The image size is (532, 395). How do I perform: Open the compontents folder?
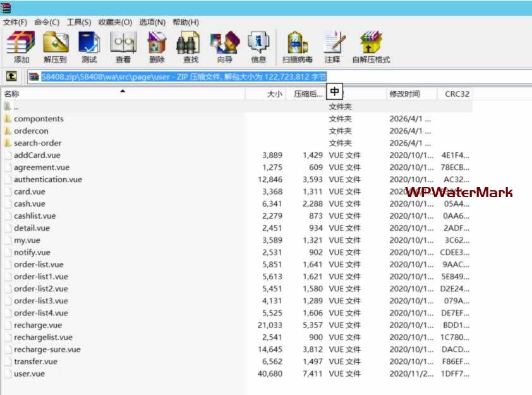[39, 119]
